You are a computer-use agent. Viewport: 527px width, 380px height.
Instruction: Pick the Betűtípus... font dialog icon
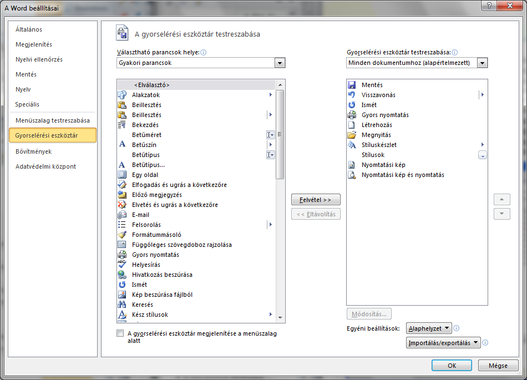(122, 165)
